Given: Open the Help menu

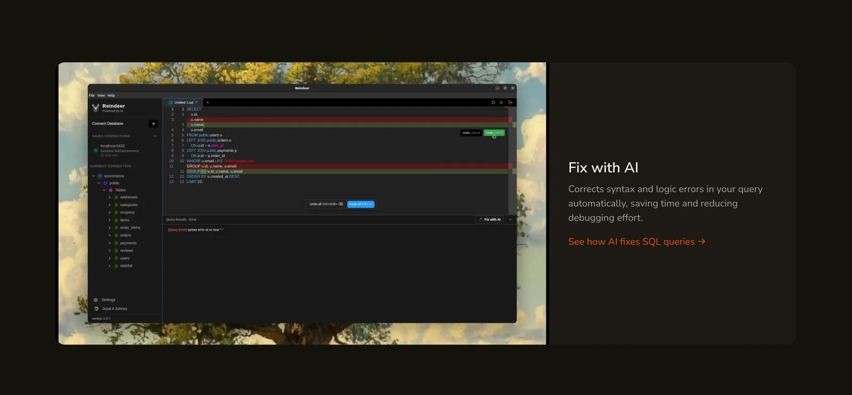Looking at the screenshot, I should click(111, 96).
